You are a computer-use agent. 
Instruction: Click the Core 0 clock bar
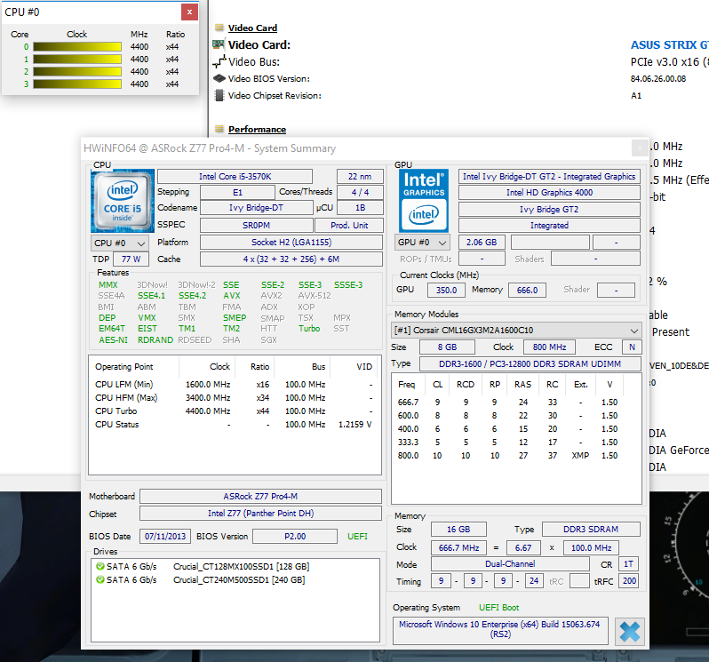tap(77, 46)
